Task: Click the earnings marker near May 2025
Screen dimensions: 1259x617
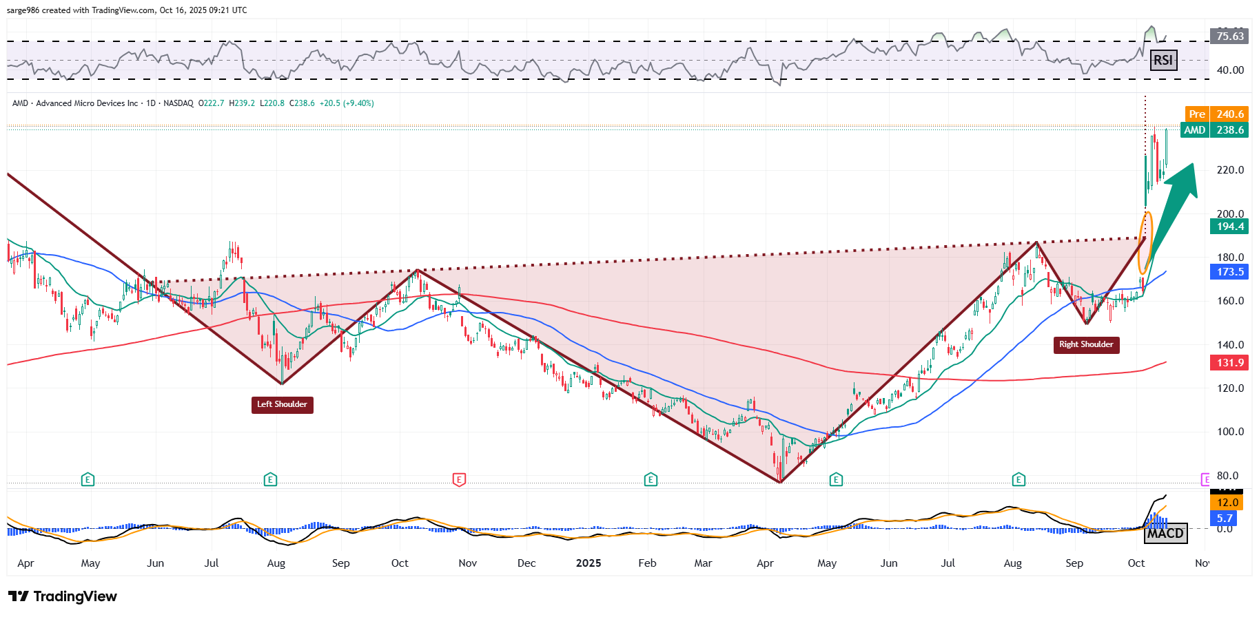Action: (836, 479)
